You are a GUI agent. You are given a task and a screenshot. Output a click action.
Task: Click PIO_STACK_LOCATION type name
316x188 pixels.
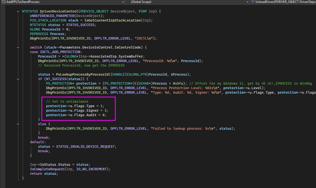coord(48,20)
